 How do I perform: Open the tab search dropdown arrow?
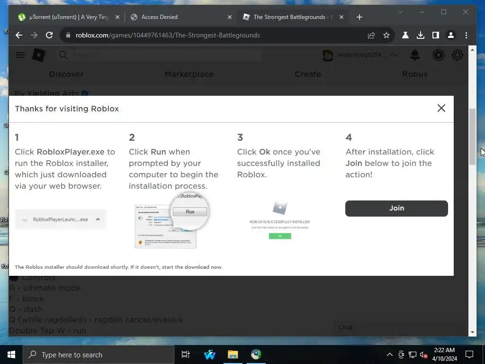(x=400, y=12)
